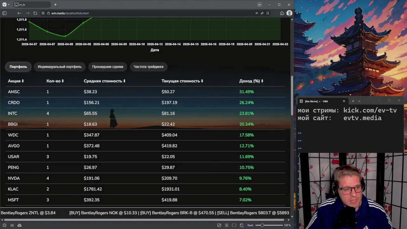Click the CRDO ticker cell
The image size is (407, 229).
14,102
